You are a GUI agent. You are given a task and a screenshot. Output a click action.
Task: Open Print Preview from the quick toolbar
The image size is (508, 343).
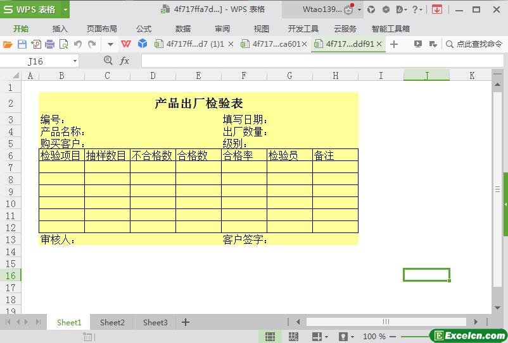64,44
